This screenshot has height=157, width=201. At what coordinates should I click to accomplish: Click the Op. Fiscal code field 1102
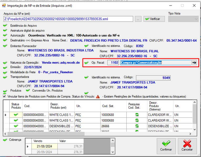[113, 63]
